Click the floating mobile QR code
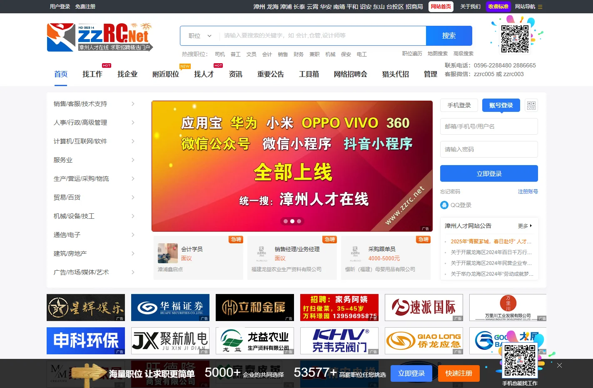The height and width of the screenshot is (388, 593). click(520, 360)
